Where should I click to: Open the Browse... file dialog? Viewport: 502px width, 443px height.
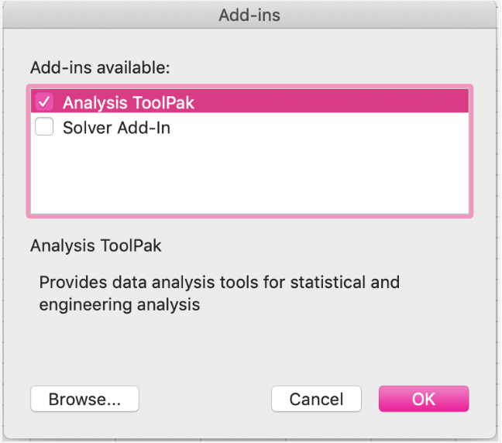85,399
